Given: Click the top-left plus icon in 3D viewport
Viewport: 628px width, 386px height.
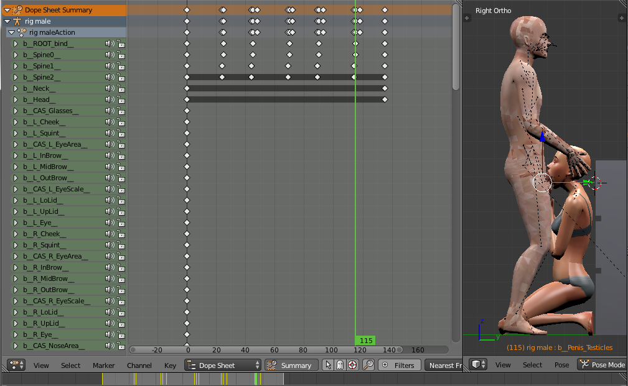Looking at the screenshot, I should pos(467,18).
